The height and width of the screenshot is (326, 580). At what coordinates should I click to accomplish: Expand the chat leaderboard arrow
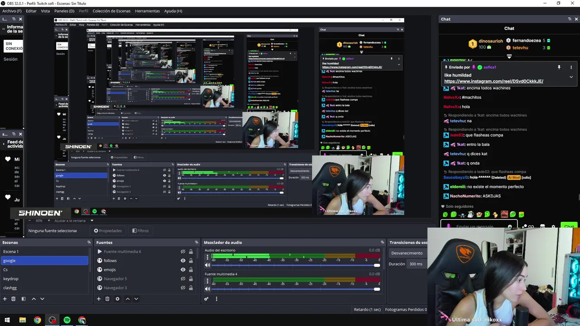(x=509, y=57)
